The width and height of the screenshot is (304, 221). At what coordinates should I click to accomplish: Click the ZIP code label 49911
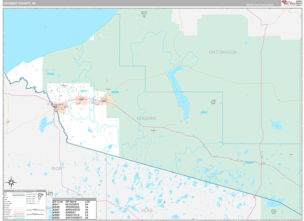[84, 91]
